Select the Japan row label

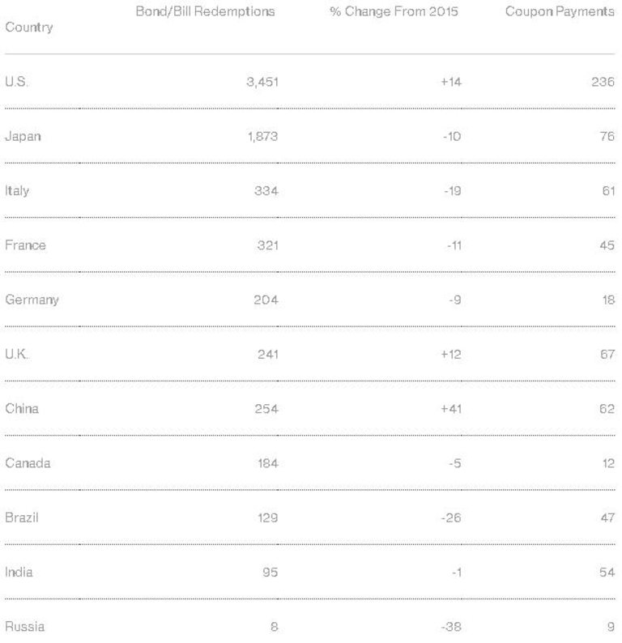point(23,136)
